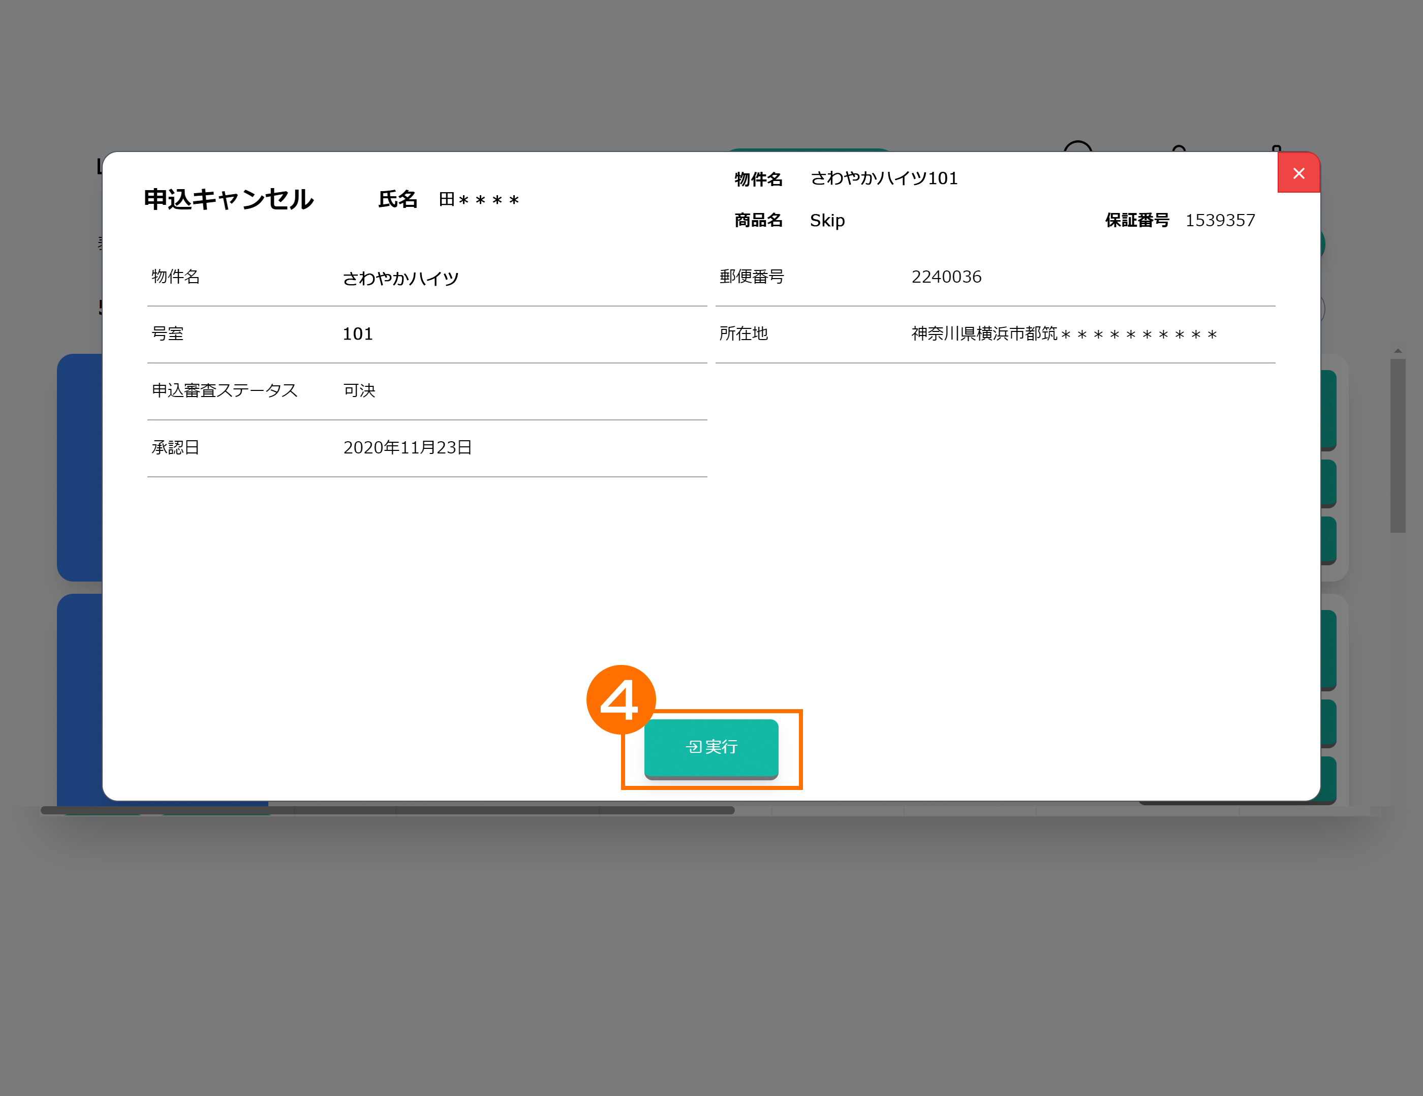Click header property name さわやかハイツ101
The width and height of the screenshot is (1423, 1096).
883,178
